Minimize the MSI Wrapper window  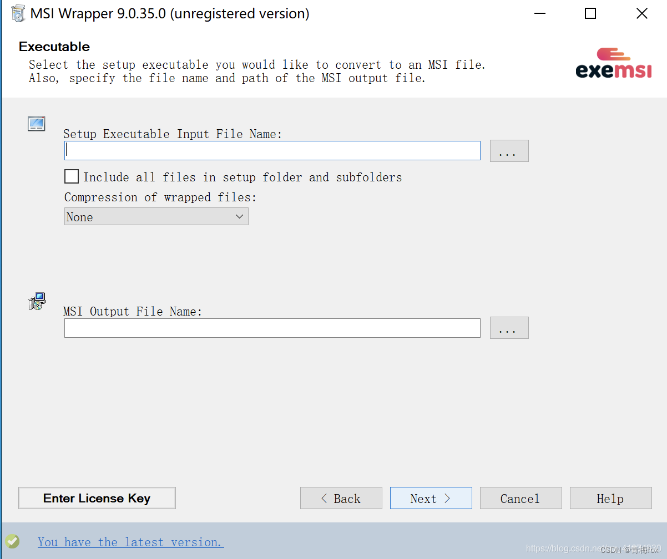click(539, 13)
